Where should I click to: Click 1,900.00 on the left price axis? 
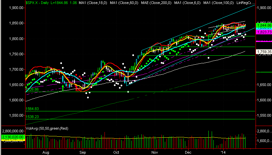(x=16, y=8)
